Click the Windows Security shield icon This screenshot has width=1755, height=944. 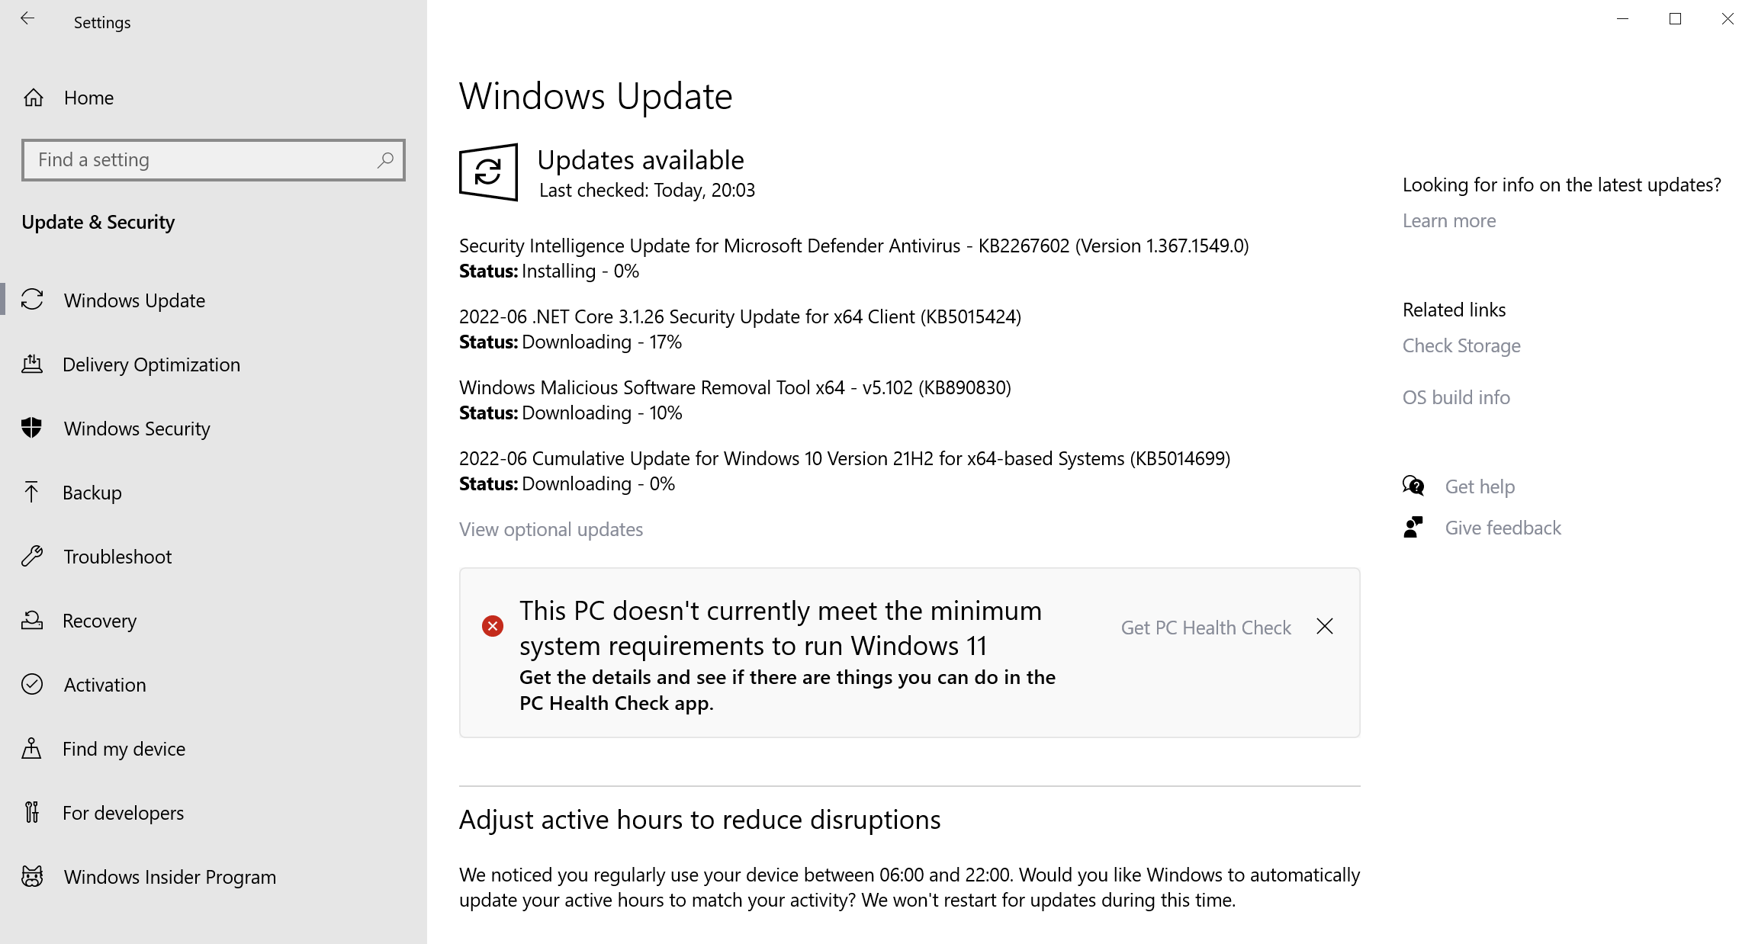point(34,428)
